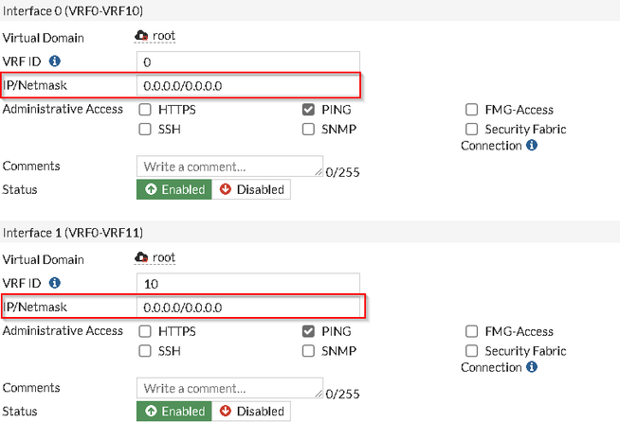The width and height of the screenshot is (620, 422).
Task: Click VRF ID info icon for Interface 1
Action: (54, 283)
